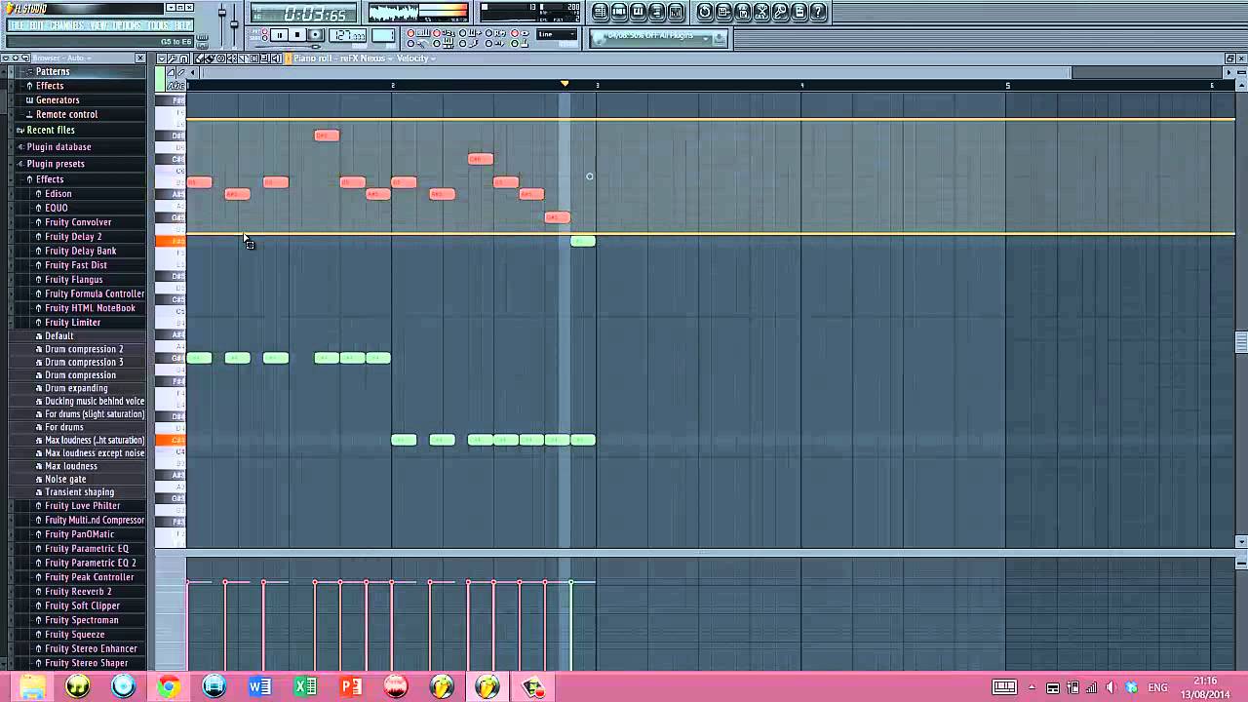
Task: Open Microsoft Excel from the taskbar
Action: pyautogui.click(x=305, y=686)
